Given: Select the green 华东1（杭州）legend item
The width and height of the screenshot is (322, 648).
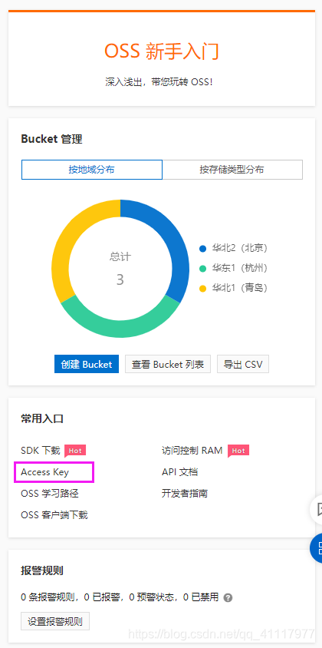Looking at the screenshot, I should click(234, 268).
